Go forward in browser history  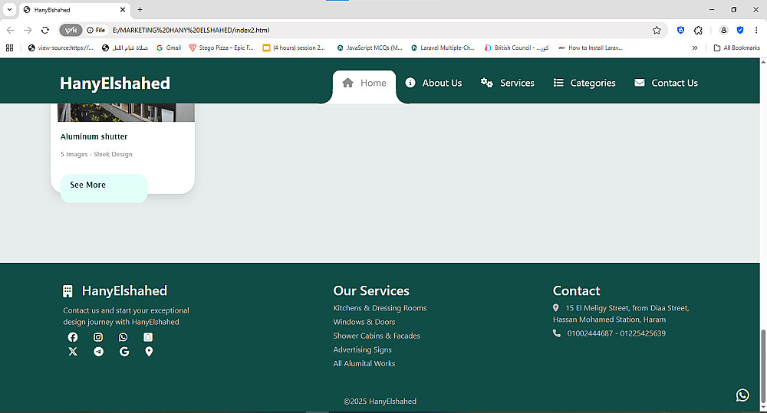coord(28,31)
